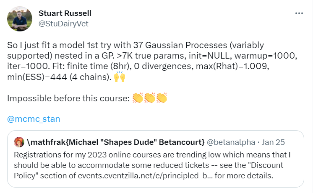Open the Stuart Russell display name link

65,13
